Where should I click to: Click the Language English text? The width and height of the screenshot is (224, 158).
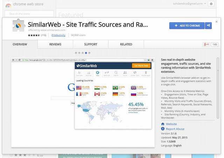click(171, 145)
